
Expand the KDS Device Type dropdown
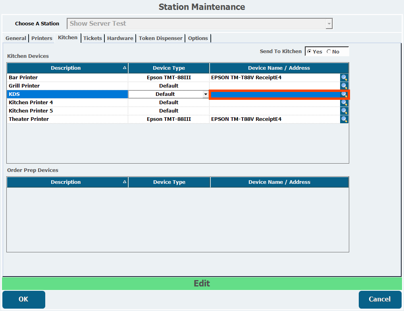coord(205,94)
